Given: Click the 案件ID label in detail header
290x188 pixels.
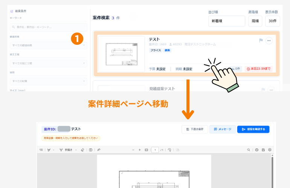Looking at the screenshot, I should [x=50, y=129].
